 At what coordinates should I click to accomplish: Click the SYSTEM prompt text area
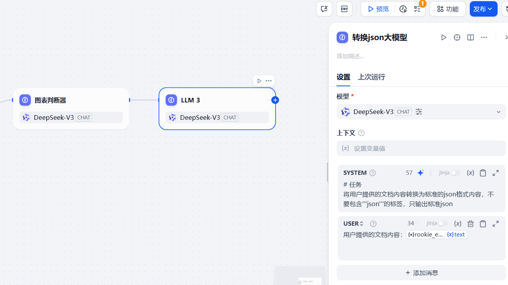click(421, 194)
